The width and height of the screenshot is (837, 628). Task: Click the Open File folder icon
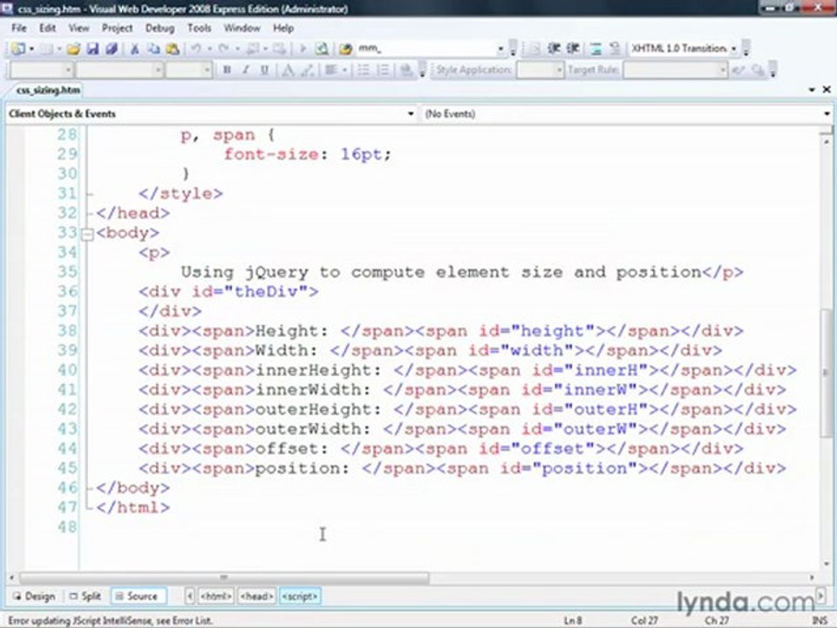(73, 49)
